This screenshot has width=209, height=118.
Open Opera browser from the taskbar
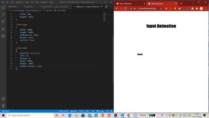[x=109, y=115]
